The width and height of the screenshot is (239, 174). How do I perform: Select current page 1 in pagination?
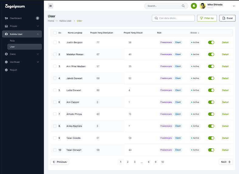pos(121,162)
